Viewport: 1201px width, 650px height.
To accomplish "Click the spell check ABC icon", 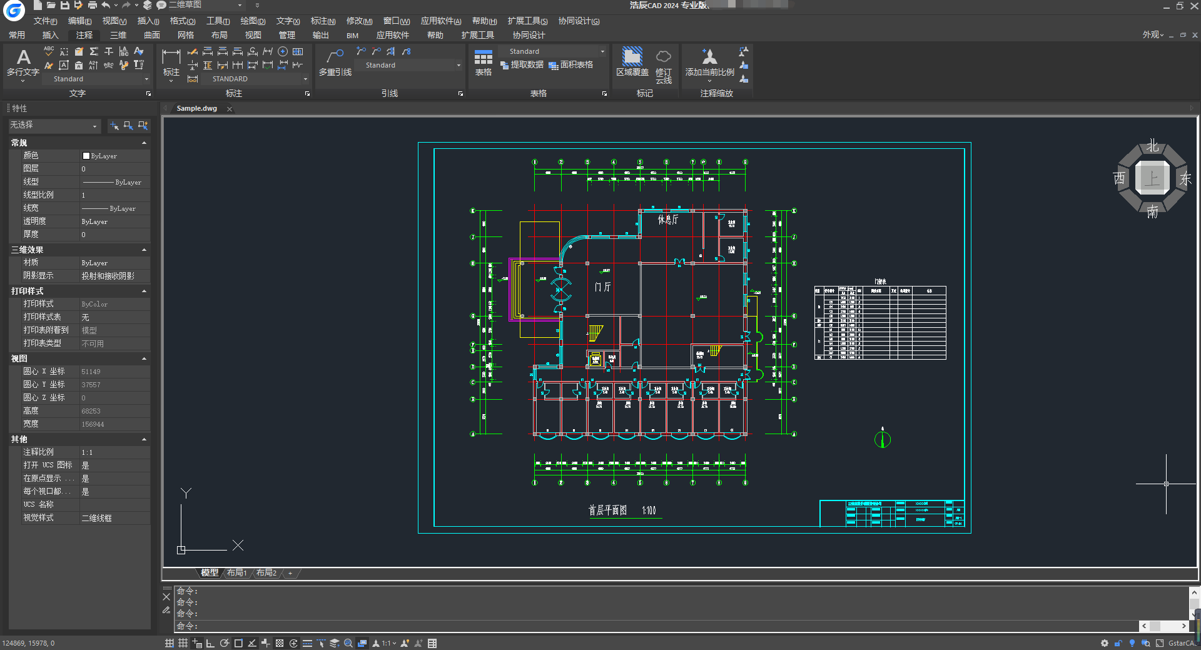I will click(49, 51).
